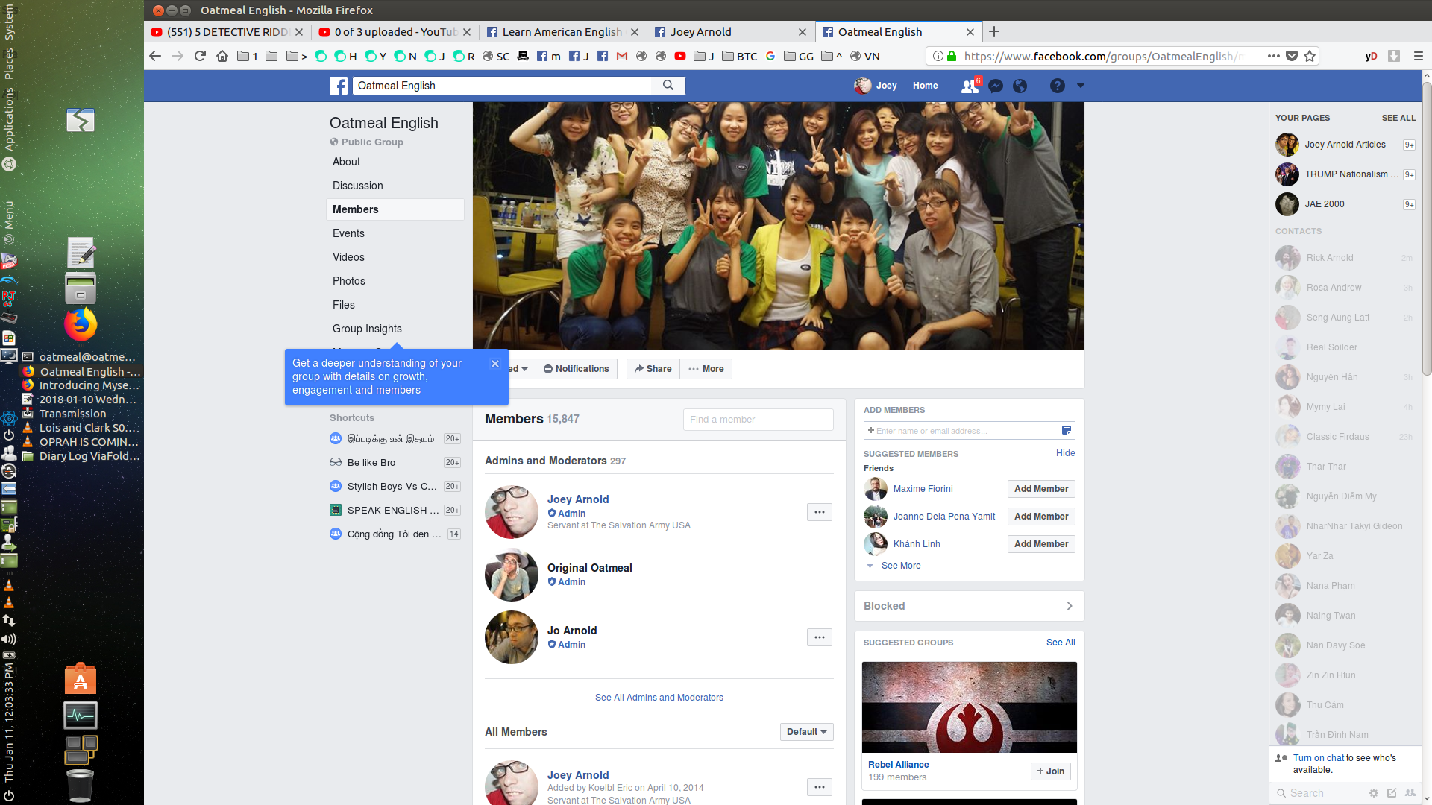Open desktop Trash icon
Screen dimensions: 1432x805
tap(80, 785)
